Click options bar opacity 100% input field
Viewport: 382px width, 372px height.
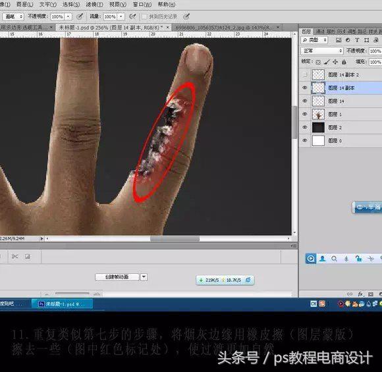tap(57, 16)
